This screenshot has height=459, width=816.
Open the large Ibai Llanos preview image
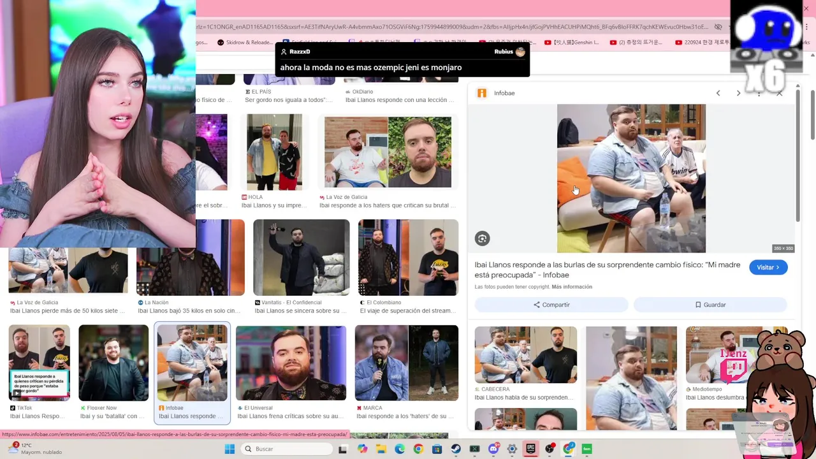[631, 178]
